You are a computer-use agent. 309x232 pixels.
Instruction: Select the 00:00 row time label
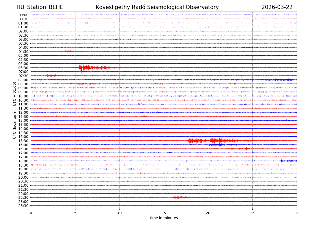[x=23, y=15]
